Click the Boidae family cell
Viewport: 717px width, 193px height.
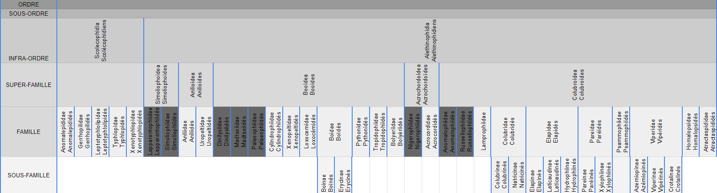335,132
